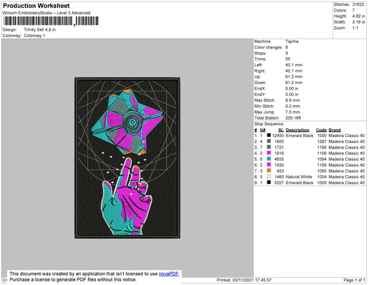368x285 pixels.
Task: Click the barcode under the worksheet title
Action: point(51,21)
